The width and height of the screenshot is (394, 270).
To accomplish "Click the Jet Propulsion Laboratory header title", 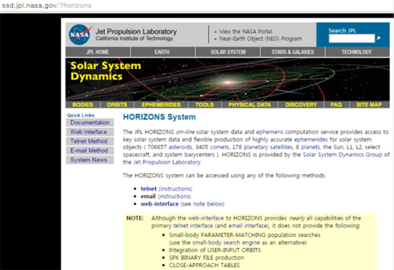I will [x=136, y=31].
